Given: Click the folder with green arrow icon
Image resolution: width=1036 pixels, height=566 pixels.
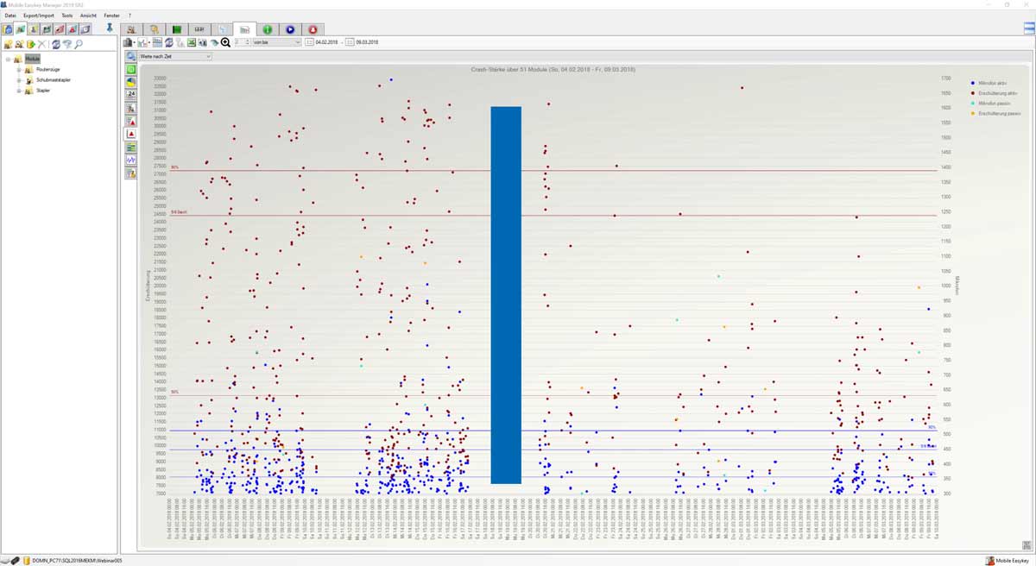Looking at the screenshot, I should coord(31,44).
